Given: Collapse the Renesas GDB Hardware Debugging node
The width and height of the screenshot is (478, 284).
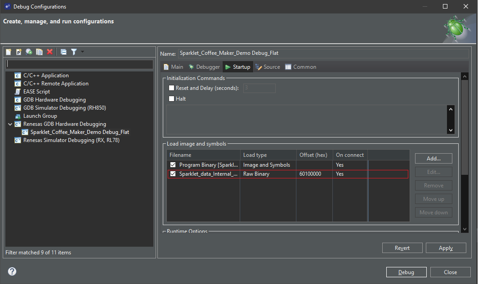Looking at the screenshot, I should click(x=10, y=124).
